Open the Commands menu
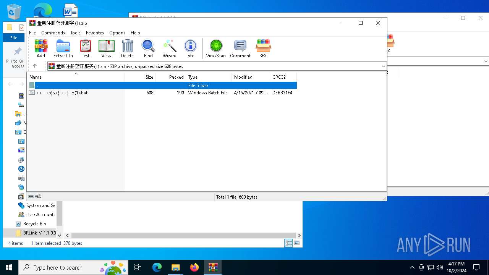Screen dimensions: 489x275 53,33
